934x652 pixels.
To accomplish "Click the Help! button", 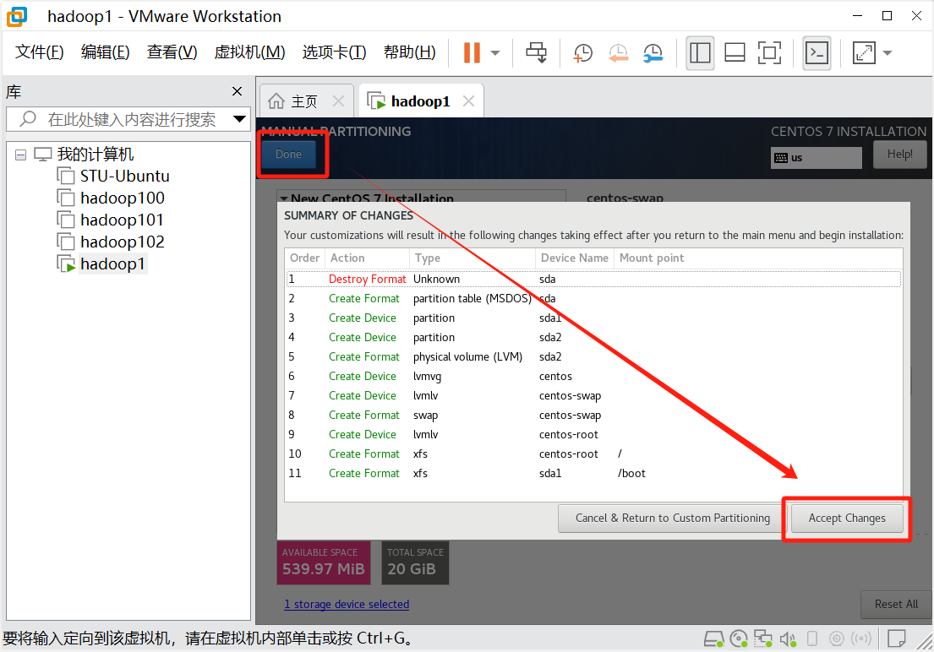I will [x=899, y=155].
